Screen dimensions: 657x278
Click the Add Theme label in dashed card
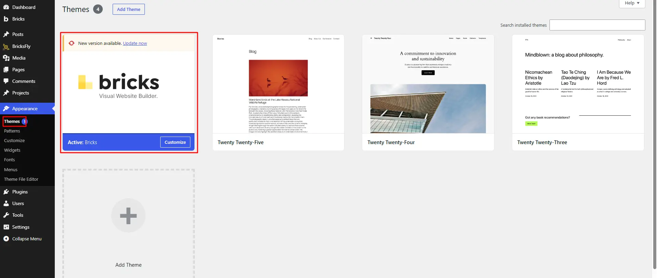pyautogui.click(x=128, y=265)
